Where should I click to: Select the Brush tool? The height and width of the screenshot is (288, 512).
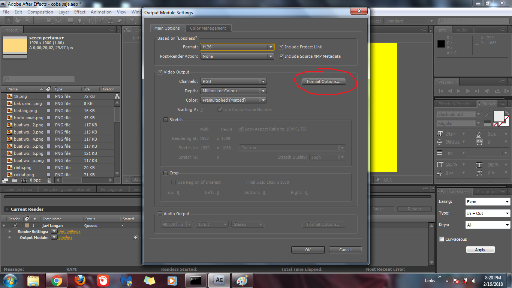[102, 21]
